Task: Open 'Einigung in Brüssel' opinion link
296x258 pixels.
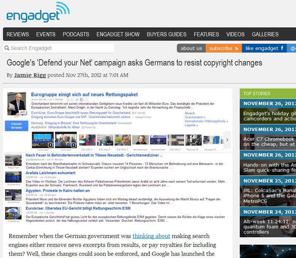Action: pos(81,123)
